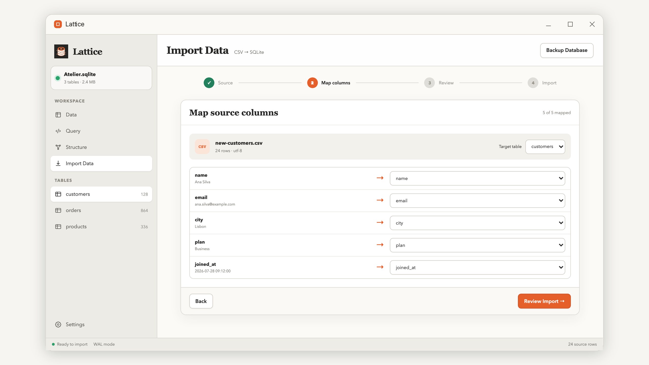Open the Data workspace view
Viewport: 649px width, 365px height.
click(101, 115)
